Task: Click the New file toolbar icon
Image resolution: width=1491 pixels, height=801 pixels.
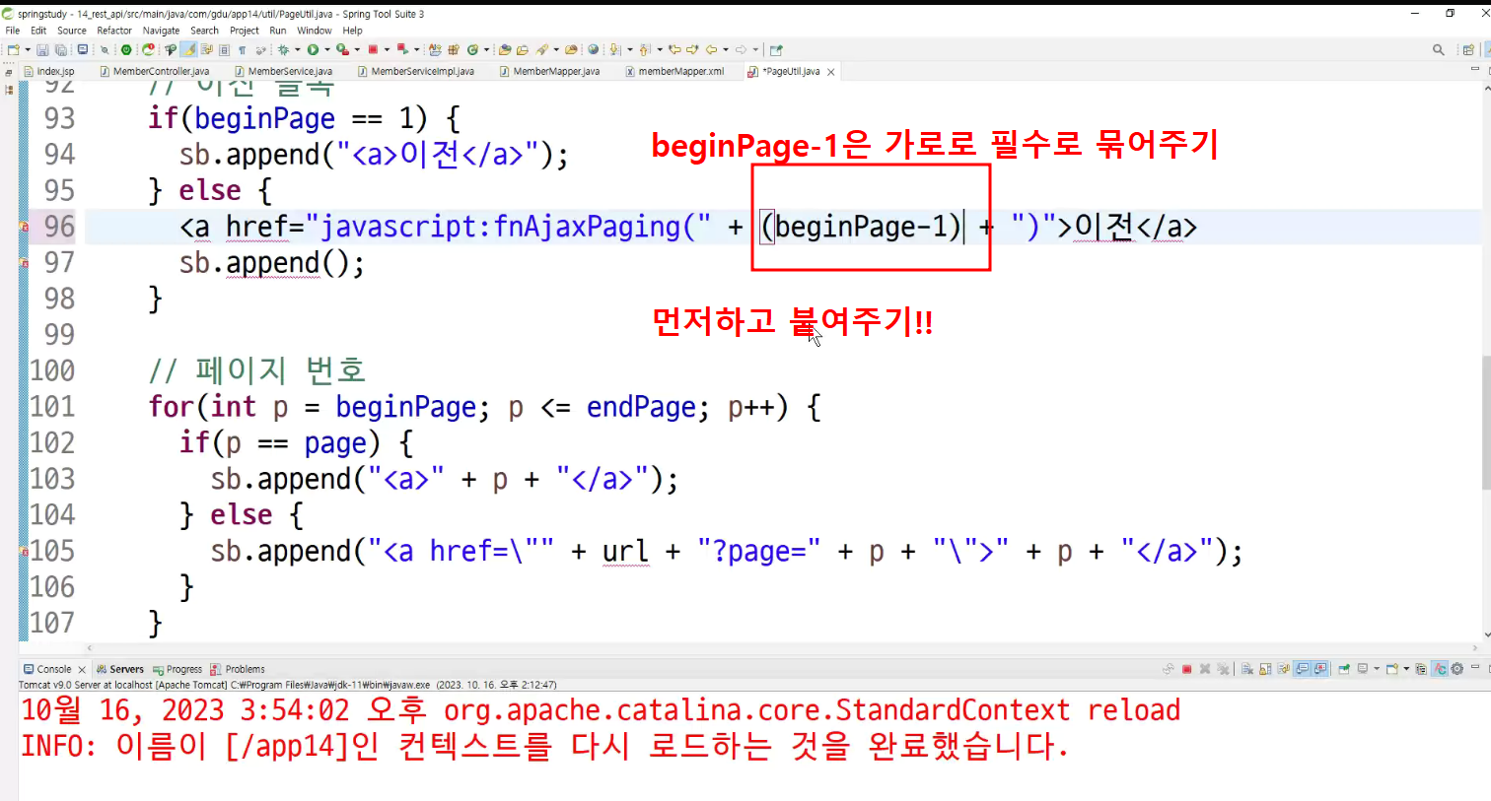Action: pyautogui.click(x=14, y=49)
